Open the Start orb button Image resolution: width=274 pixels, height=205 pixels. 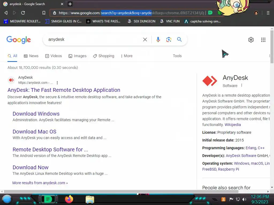point(7,199)
